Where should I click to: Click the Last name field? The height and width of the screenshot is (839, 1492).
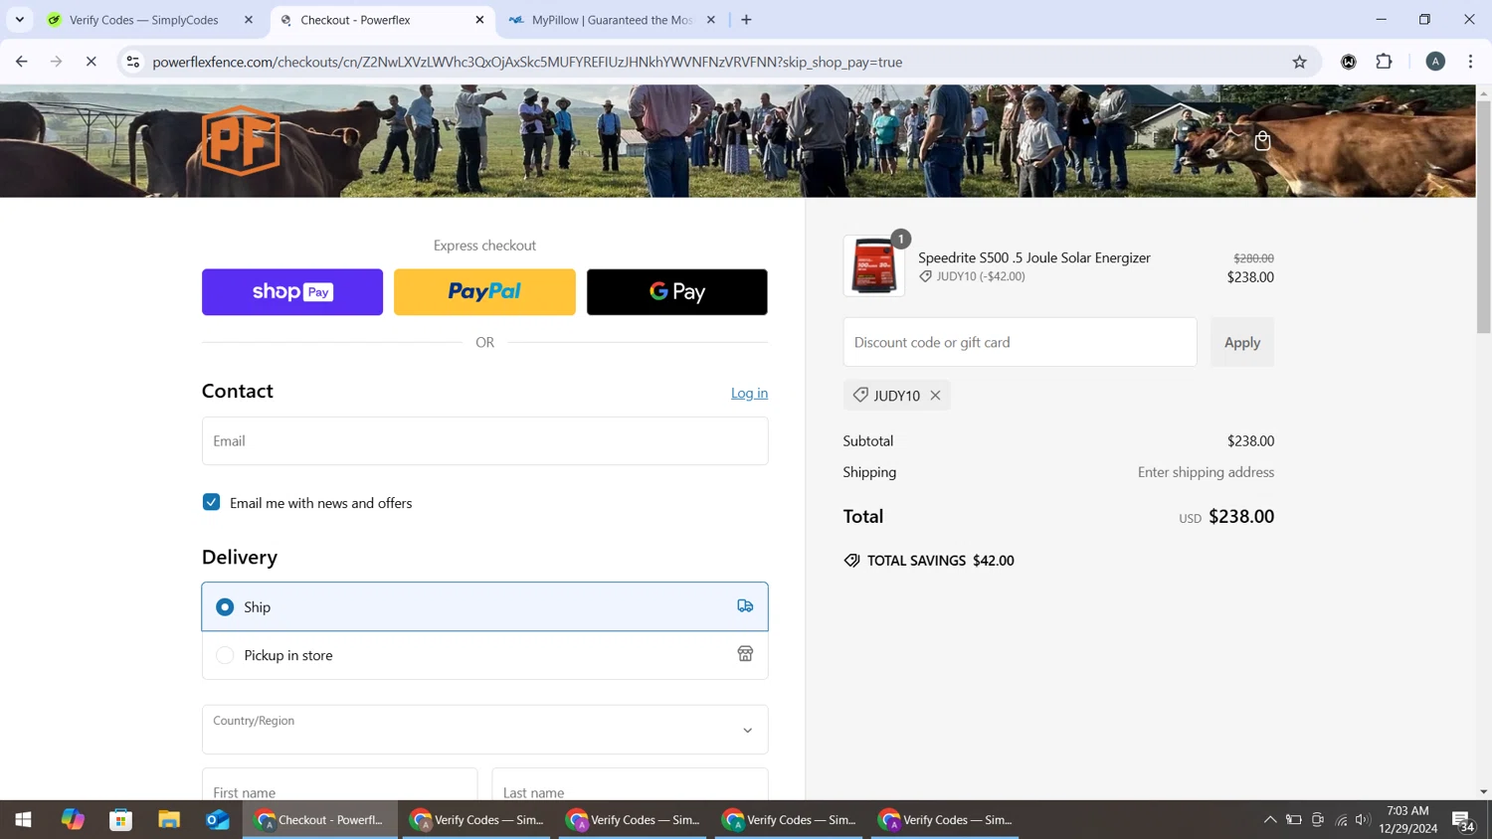click(630, 784)
